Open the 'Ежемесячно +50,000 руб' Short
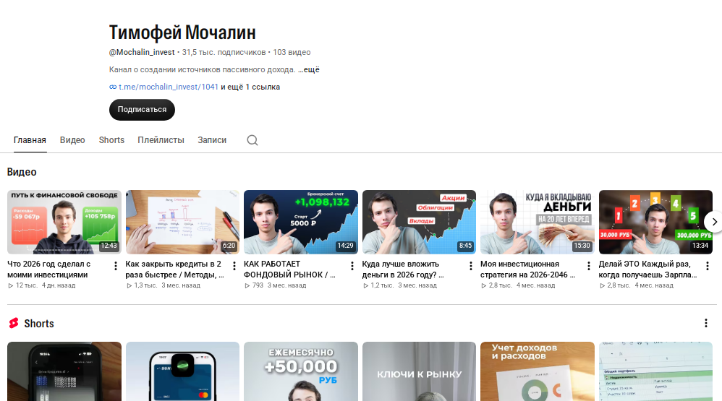Viewport: 722px width, 401px height. click(x=301, y=371)
